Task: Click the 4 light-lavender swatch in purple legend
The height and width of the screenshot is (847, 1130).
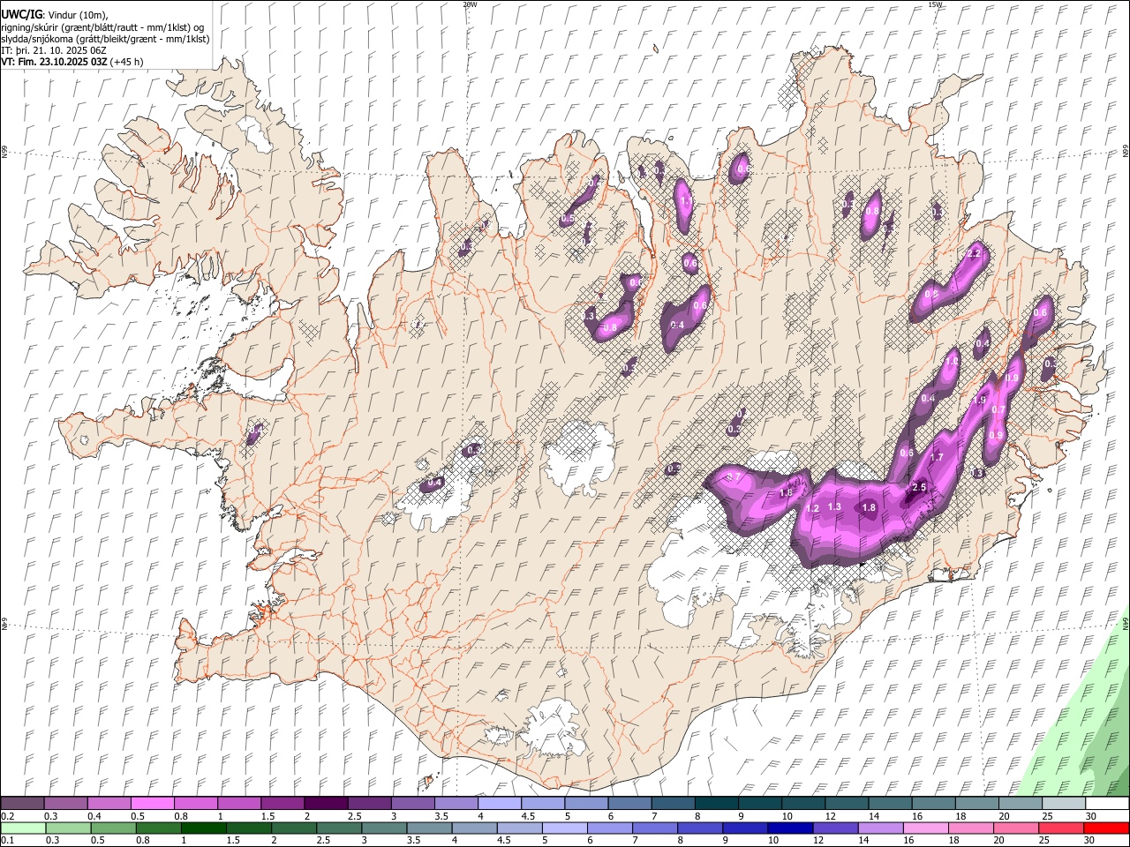Action: coord(500,804)
